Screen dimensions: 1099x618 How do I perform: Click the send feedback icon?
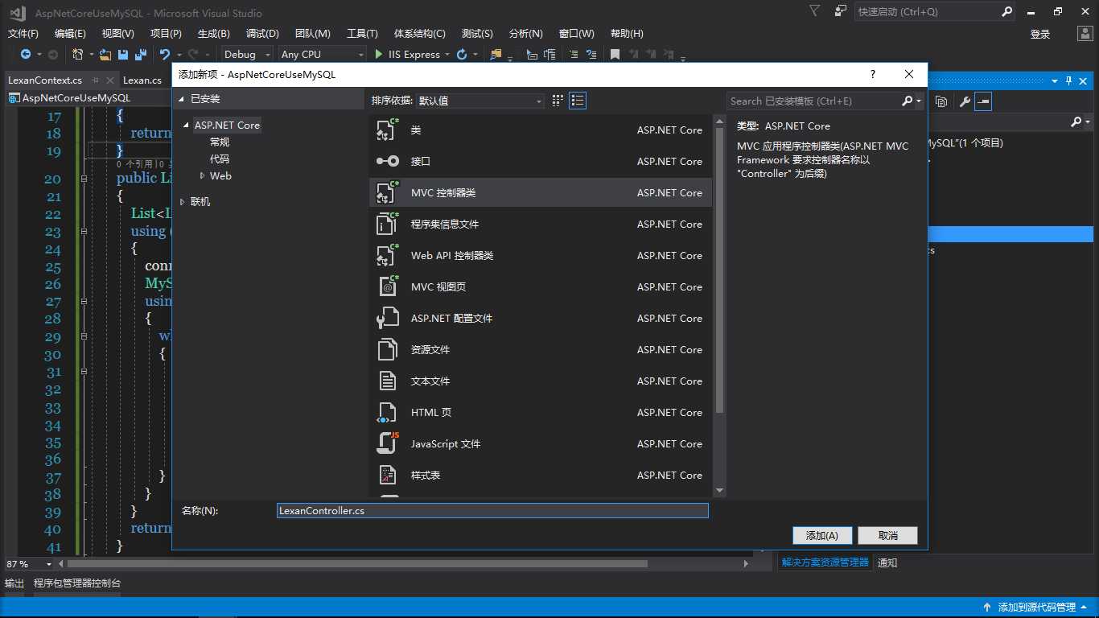(x=841, y=11)
